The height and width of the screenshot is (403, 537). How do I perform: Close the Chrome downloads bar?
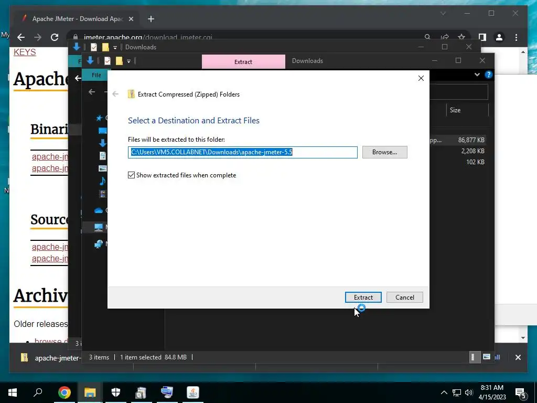pos(518,357)
